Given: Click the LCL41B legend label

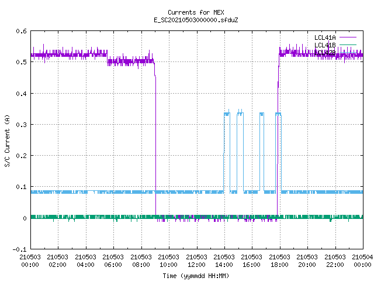Looking at the screenshot, I should tap(325, 45).
